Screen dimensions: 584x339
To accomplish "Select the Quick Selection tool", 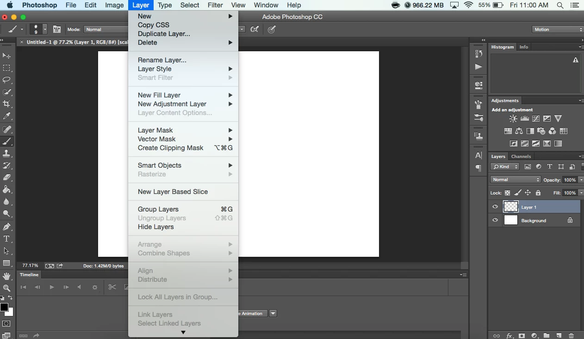I will (x=6, y=92).
